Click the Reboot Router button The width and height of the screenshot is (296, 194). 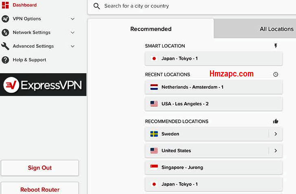40,188
